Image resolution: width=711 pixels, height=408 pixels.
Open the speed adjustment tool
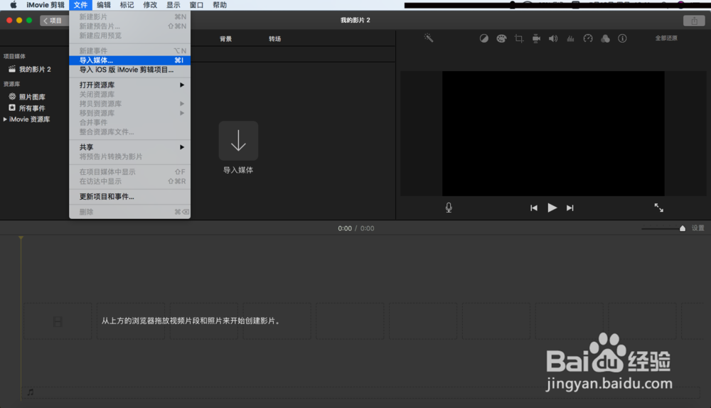click(588, 38)
